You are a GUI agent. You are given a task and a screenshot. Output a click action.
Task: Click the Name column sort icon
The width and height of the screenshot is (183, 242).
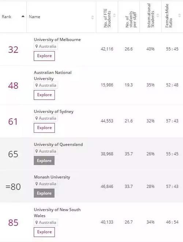point(93,17)
